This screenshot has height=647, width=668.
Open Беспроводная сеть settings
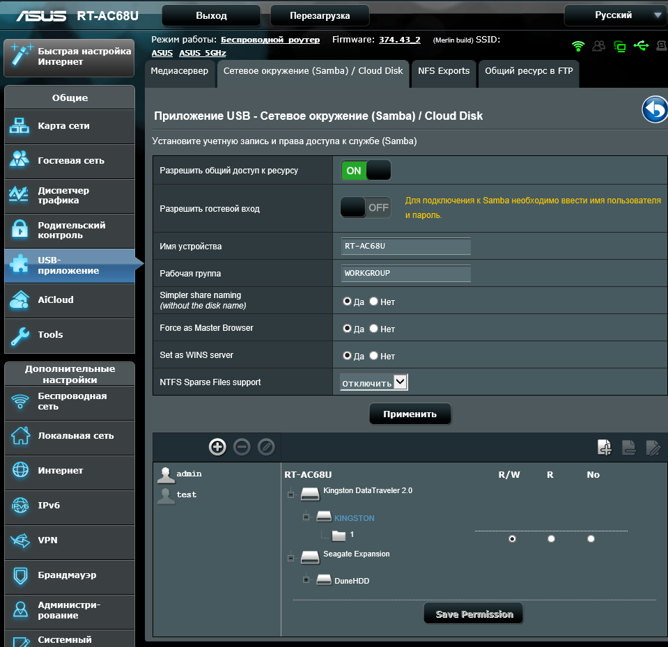(70, 402)
